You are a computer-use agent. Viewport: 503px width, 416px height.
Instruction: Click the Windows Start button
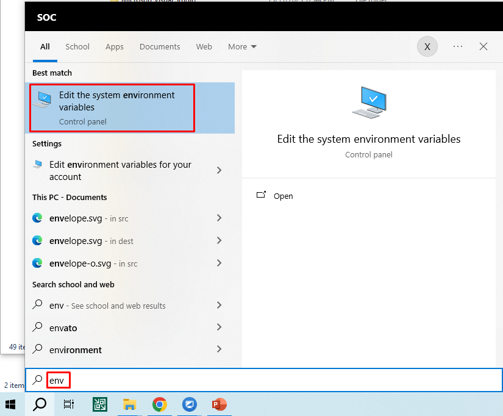tap(11, 404)
